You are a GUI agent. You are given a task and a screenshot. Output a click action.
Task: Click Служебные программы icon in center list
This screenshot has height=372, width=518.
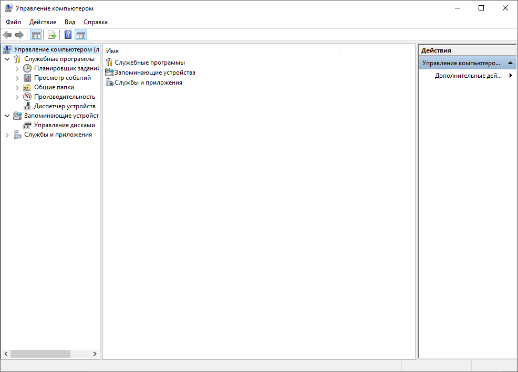click(x=109, y=62)
